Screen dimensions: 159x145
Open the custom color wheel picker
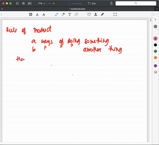point(155,72)
